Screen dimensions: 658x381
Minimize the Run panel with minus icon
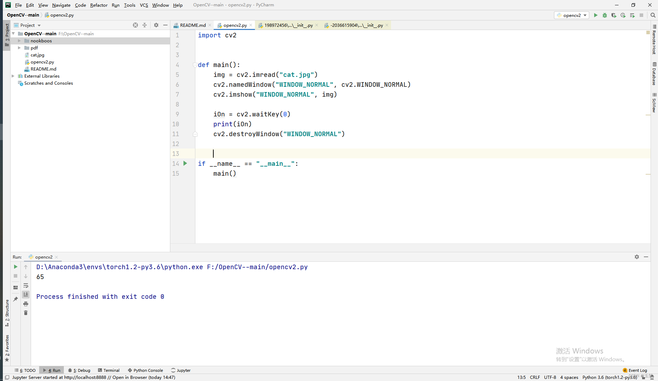[646, 257]
